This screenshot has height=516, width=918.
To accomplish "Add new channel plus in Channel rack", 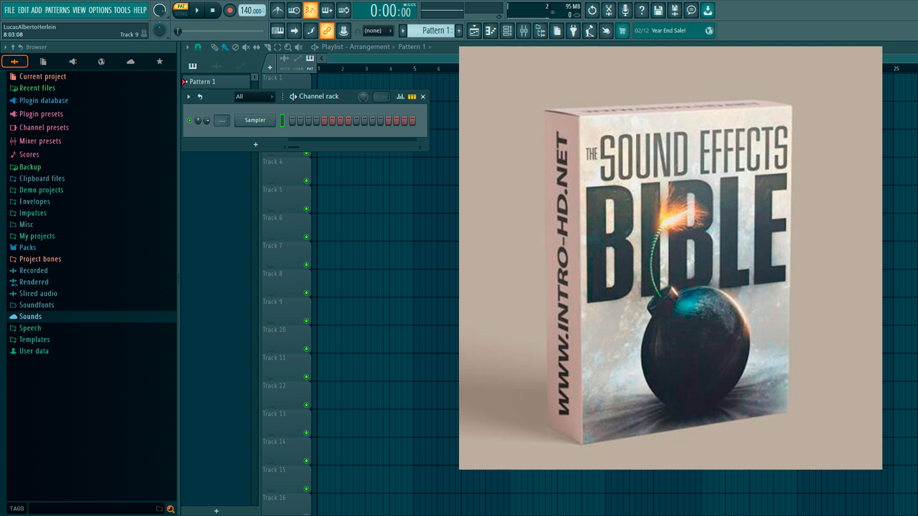I will click(x=255, y=144).
